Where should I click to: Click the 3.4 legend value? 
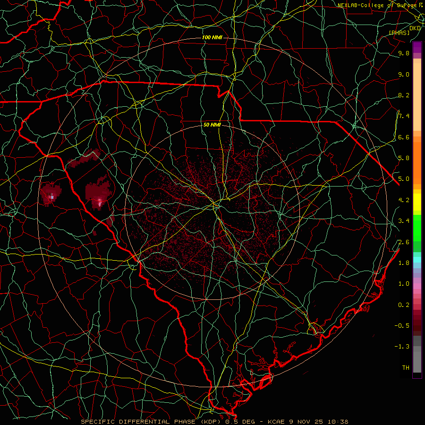click(404, 221)
